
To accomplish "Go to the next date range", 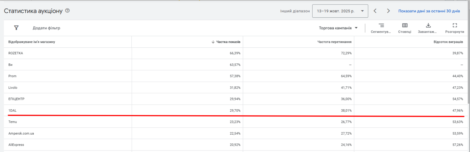I will click(x=388, y=11).
